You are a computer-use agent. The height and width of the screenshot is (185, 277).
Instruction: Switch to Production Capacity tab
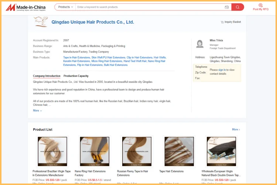coord(76,76)
